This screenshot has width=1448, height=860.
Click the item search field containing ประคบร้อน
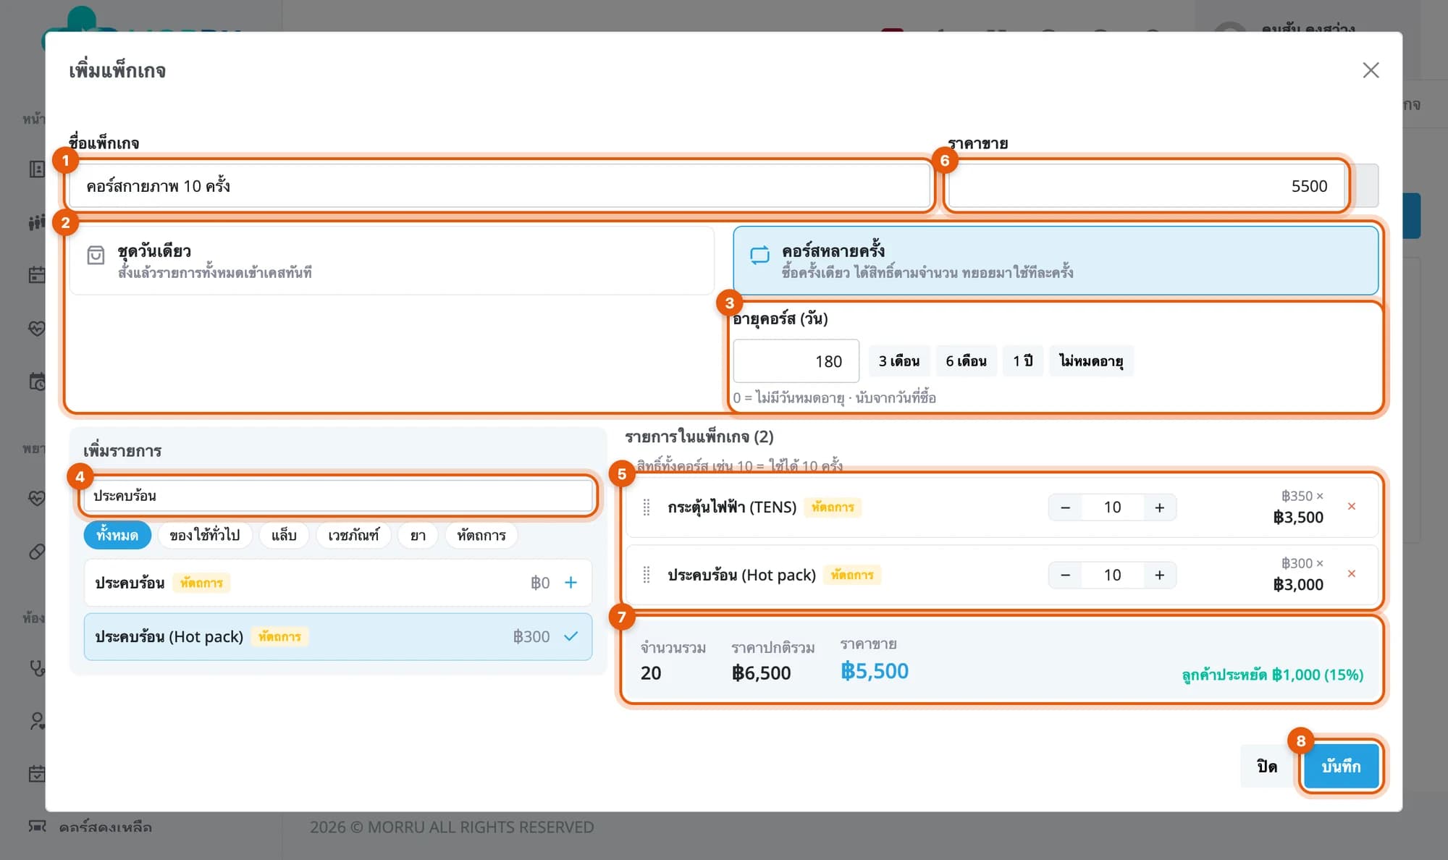(x=338, y=496)
